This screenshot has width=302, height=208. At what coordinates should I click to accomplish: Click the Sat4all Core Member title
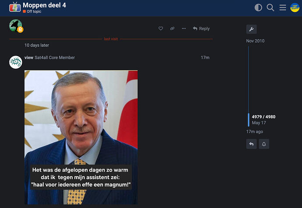coord(55,58)
